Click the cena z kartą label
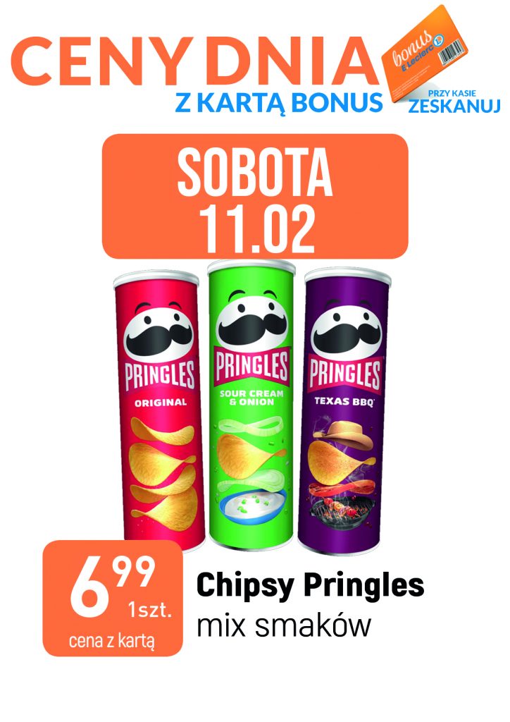Viewport: 510px width, 722px height. click(112, 640)
